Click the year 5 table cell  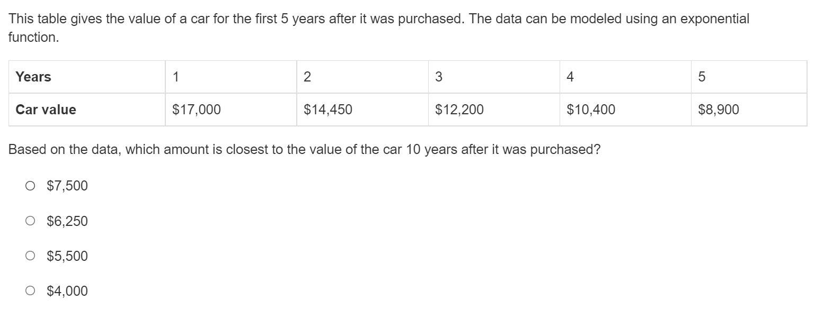(x=748, y=77)
